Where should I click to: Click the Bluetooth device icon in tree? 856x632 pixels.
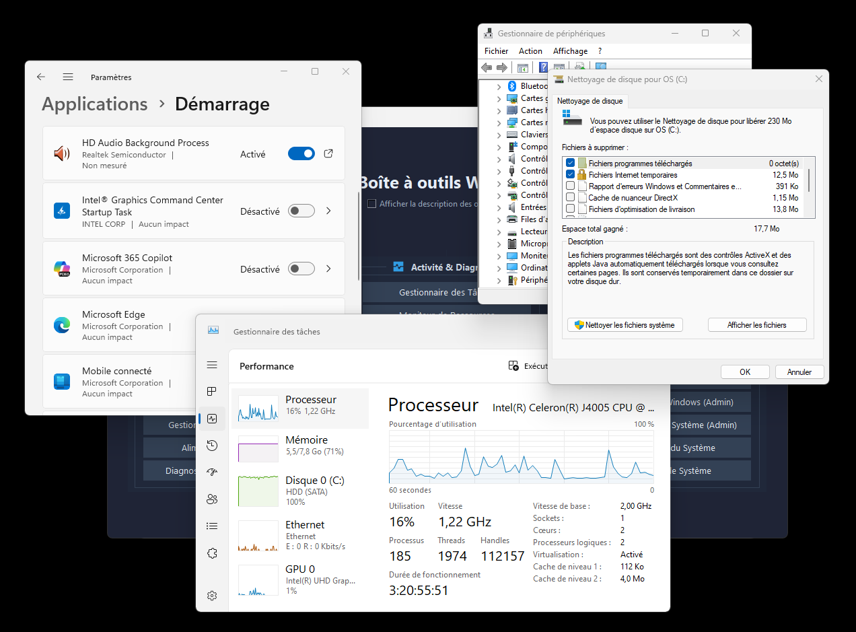[x=511, y=86]
